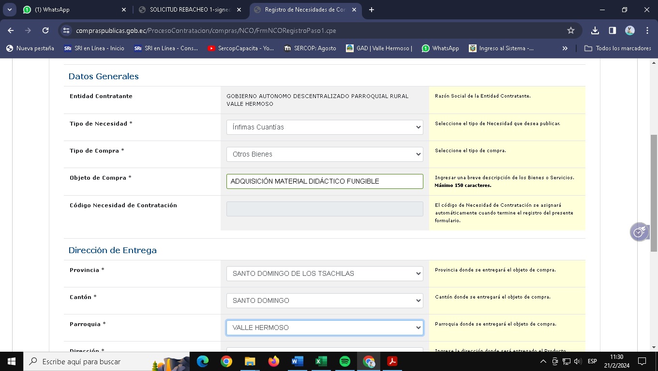Expand the Provincia dropdown
The width and height of the screenshot is (658, 371).
[x=325, y=273]
